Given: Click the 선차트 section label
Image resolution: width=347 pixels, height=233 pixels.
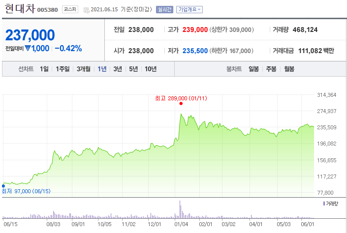Looking at the screenshot, I should click(x=26, y=69).
